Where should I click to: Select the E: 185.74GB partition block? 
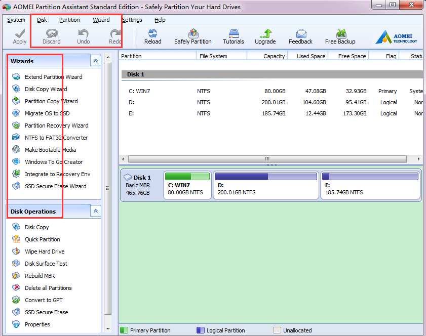(x=370, y=185)
